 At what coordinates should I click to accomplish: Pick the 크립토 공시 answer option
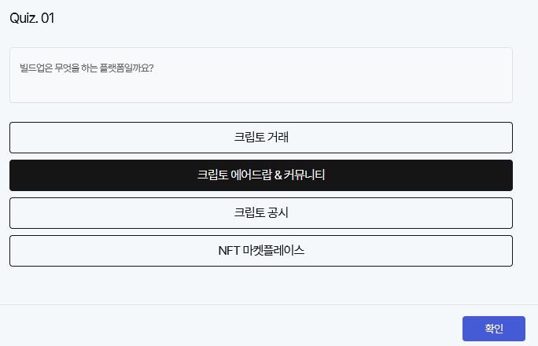(x=261, y=213)
